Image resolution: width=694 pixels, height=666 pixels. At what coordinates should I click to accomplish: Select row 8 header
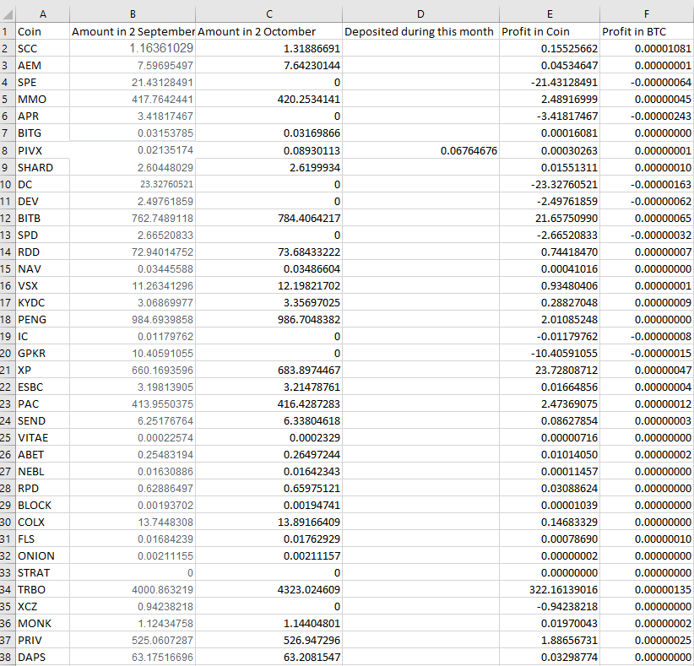pyautogui.click(x=8, y=150)
